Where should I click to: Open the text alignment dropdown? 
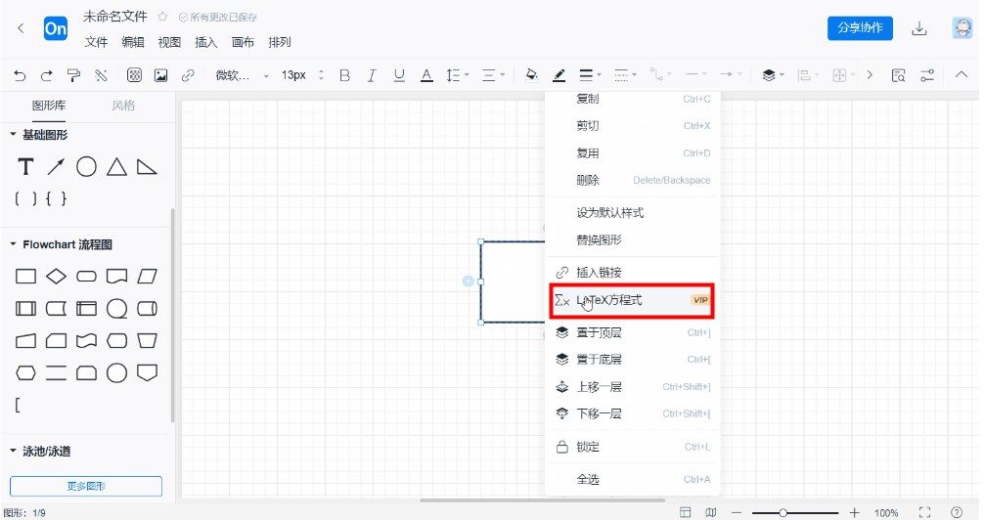click(493, 76)
